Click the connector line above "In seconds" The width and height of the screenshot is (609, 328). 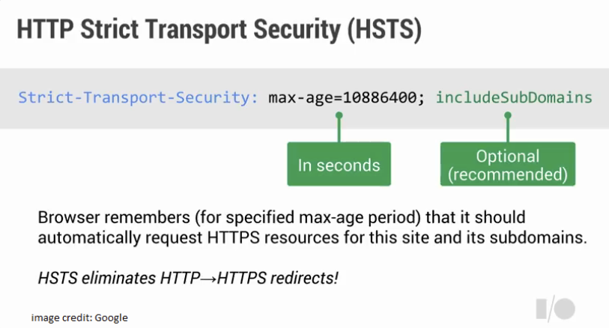click(x=339, y=130)
